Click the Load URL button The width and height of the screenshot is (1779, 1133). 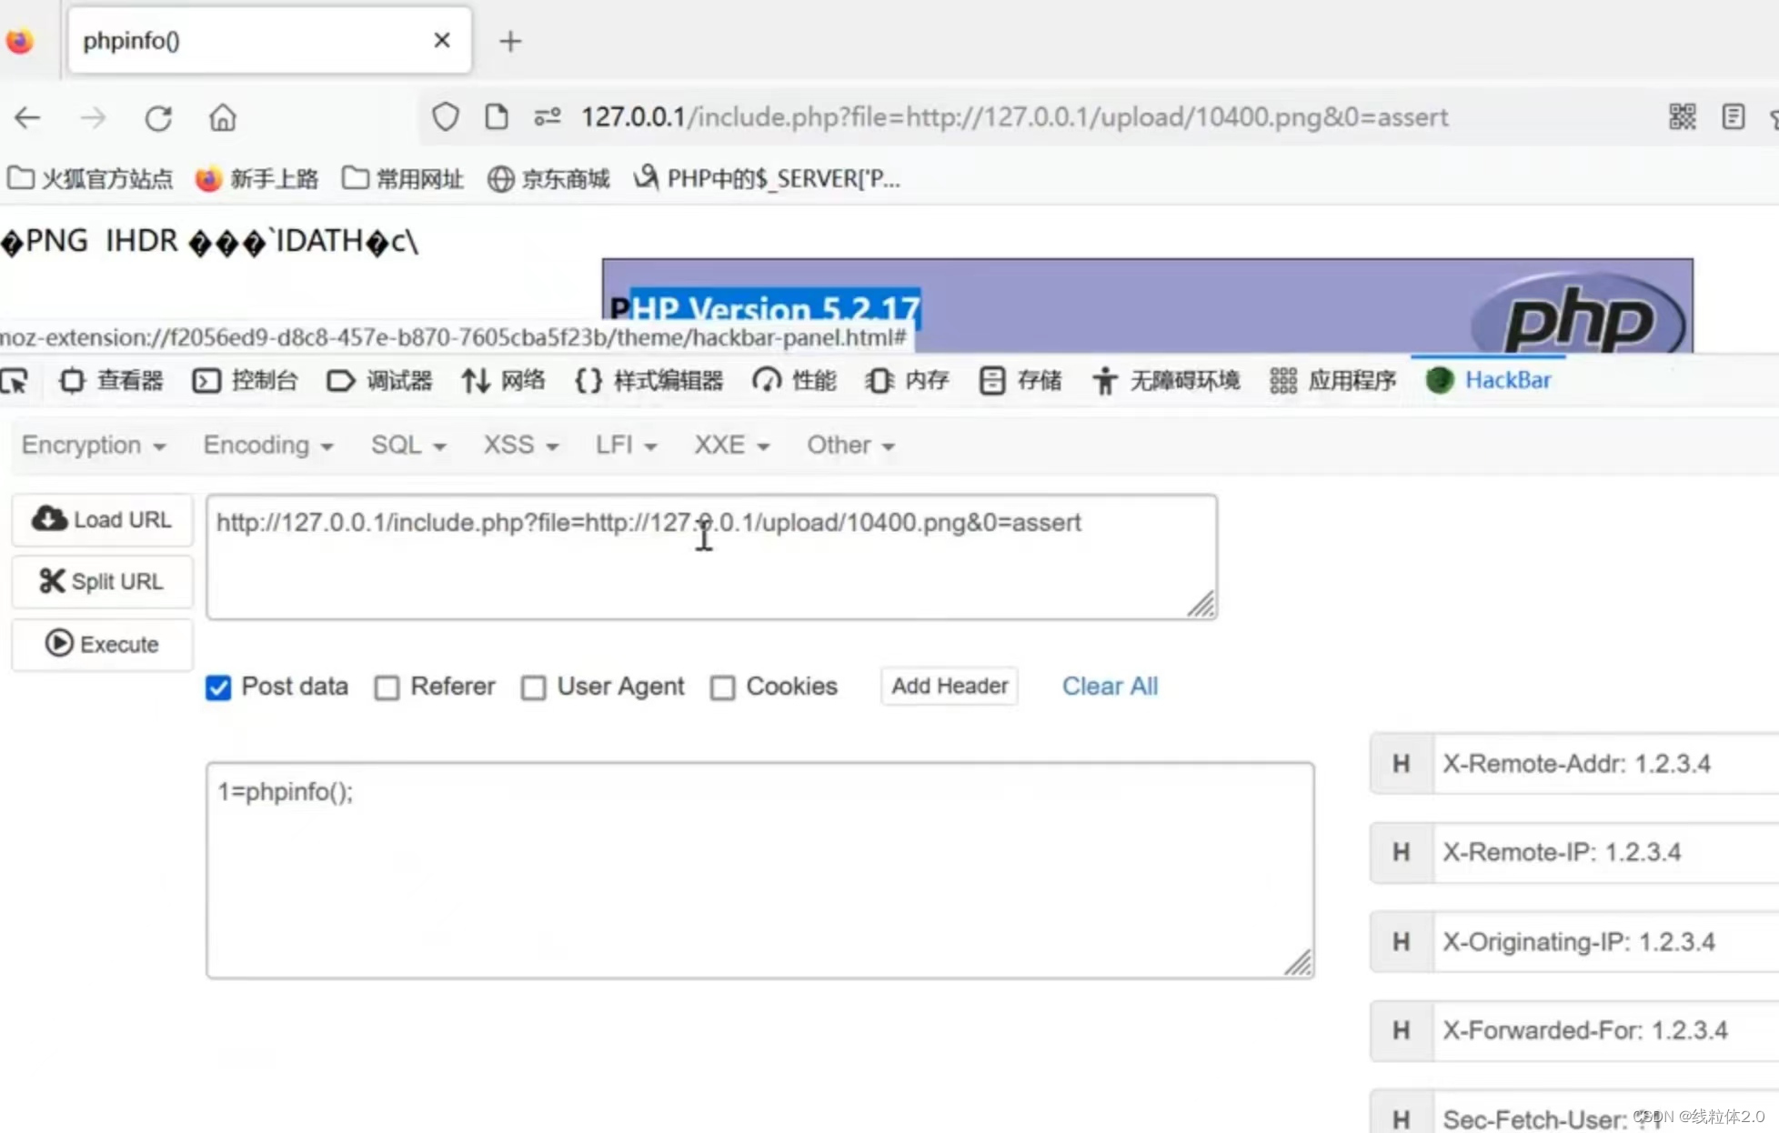coord(102,519)
